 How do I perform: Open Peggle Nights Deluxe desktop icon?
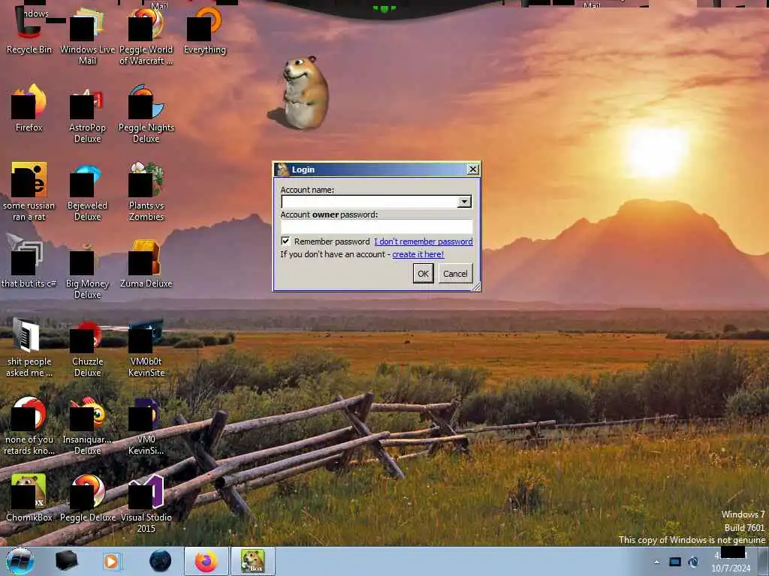(x=146, y=114)
